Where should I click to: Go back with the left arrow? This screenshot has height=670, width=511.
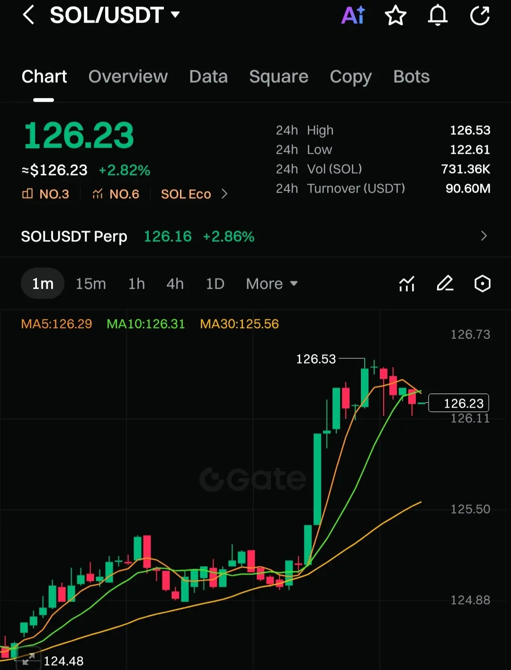click(28, 15)
